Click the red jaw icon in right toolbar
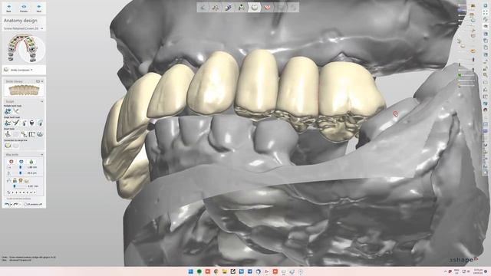 pyautogui.click(x=486, y=110)
